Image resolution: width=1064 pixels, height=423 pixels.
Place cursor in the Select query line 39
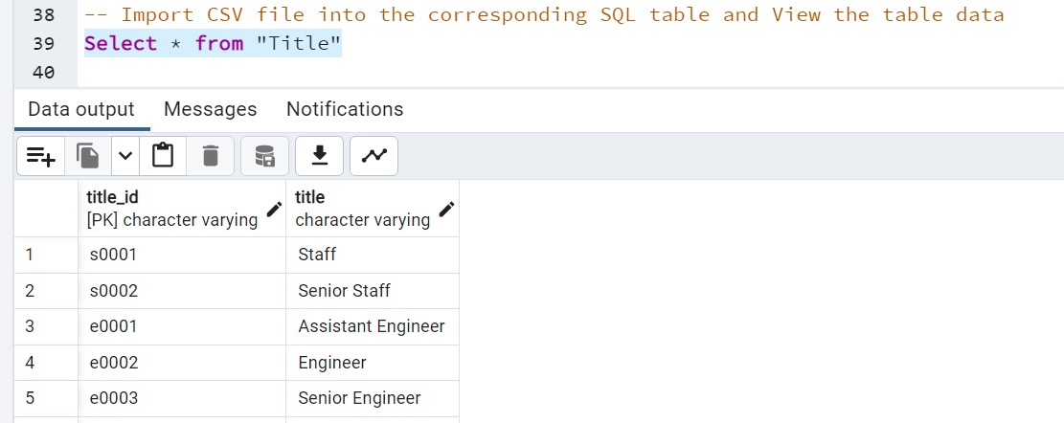coord(213,43)
